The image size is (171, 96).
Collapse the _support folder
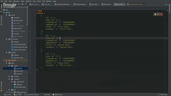9,79
